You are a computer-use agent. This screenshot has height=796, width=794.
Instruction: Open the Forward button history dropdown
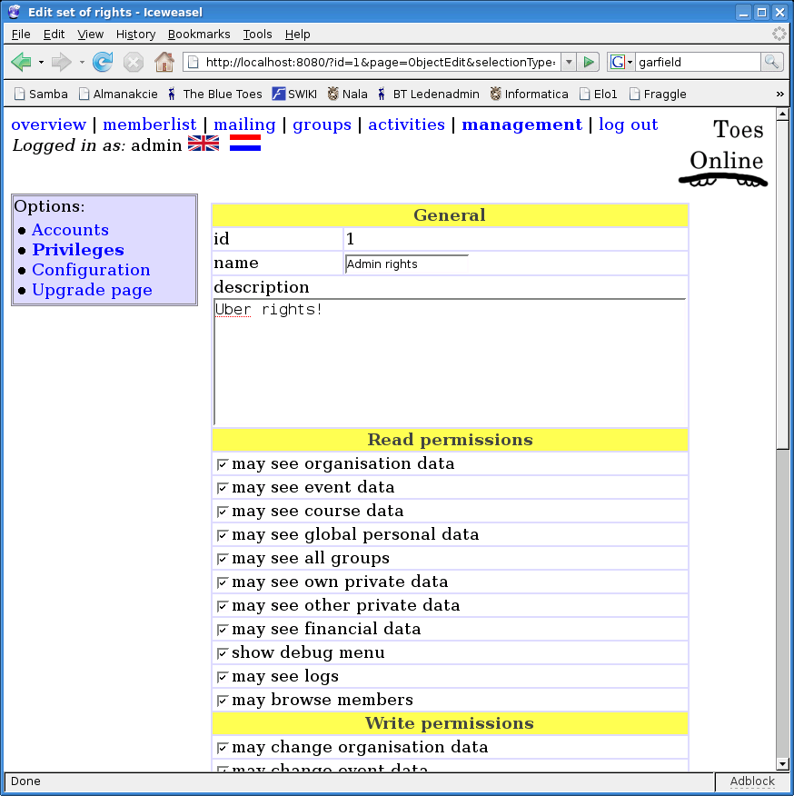82,63
